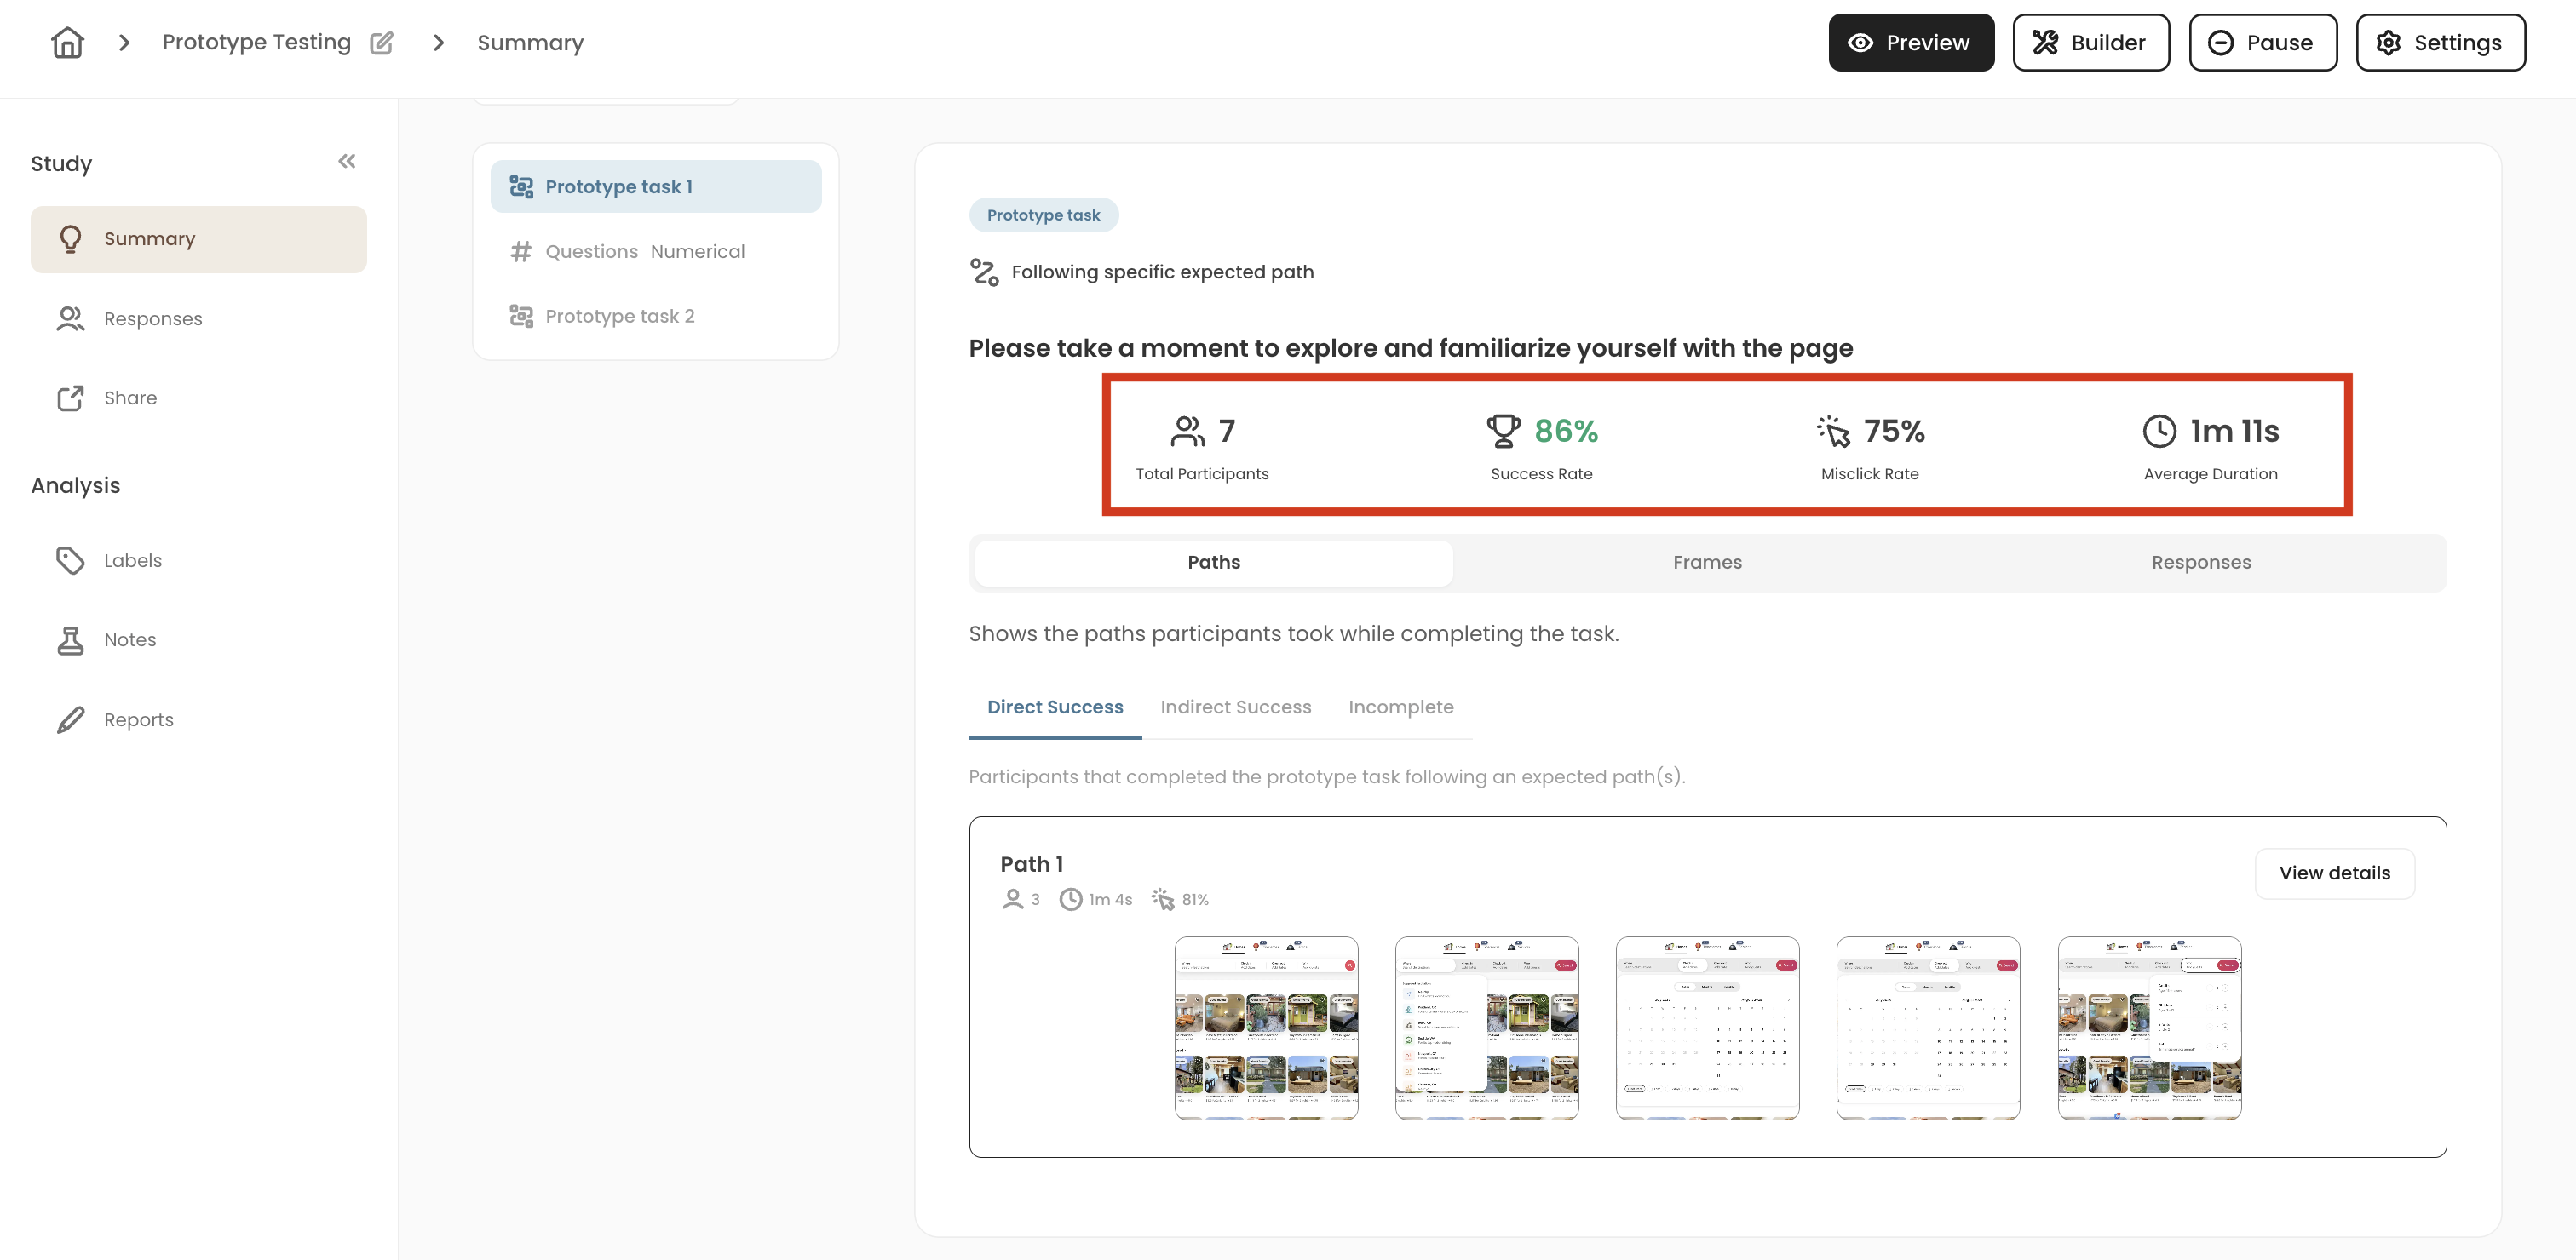
Task: Click the 1m 11s duration value
Action: 2234,432
